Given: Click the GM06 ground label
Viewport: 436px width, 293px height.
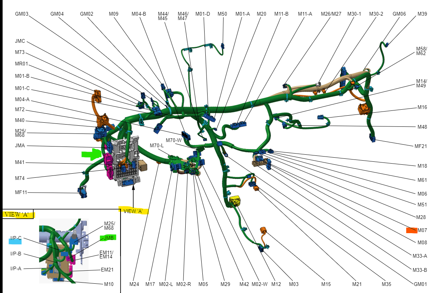Looking at the screenshot, I should (x=399, y=14).
